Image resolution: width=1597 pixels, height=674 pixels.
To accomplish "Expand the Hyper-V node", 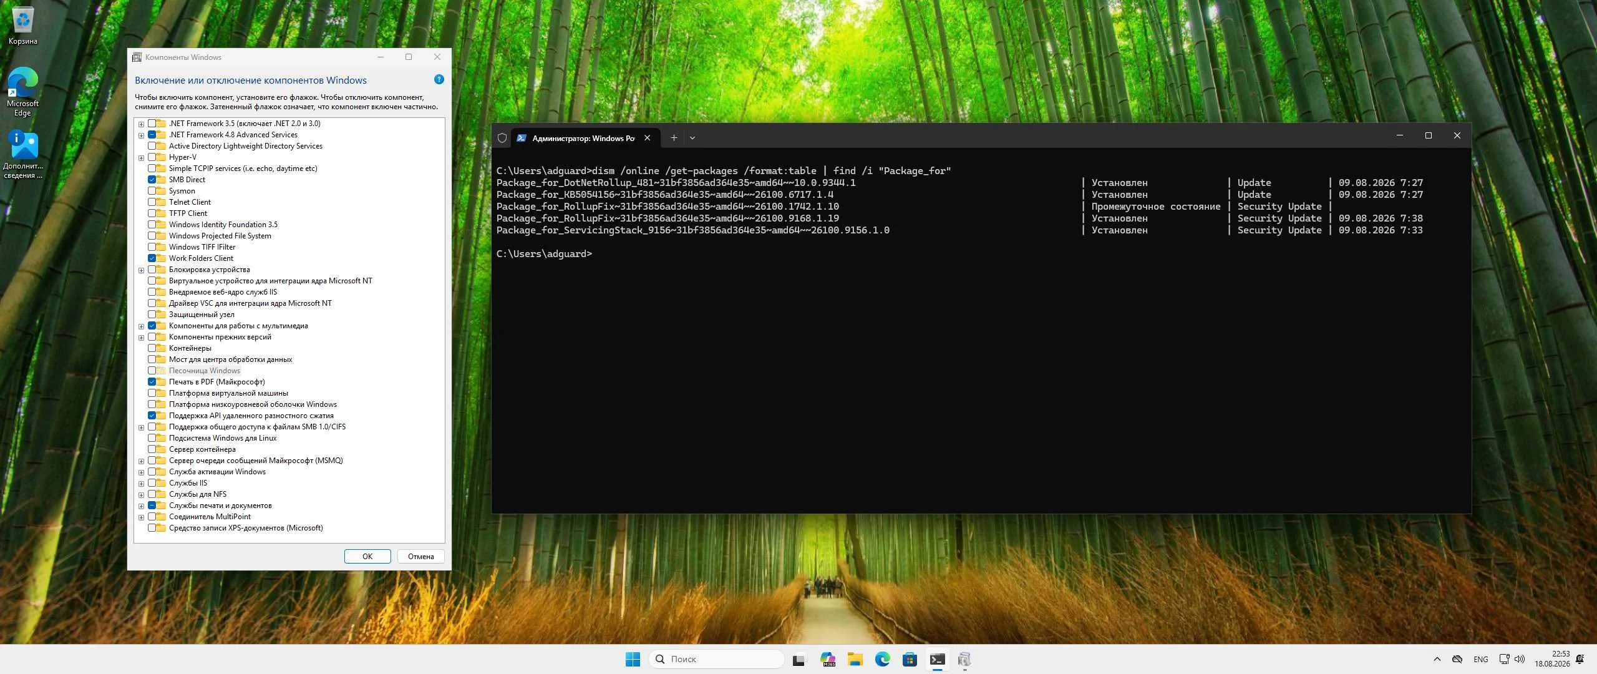I will pyautogui.click(x=141, y=158).
